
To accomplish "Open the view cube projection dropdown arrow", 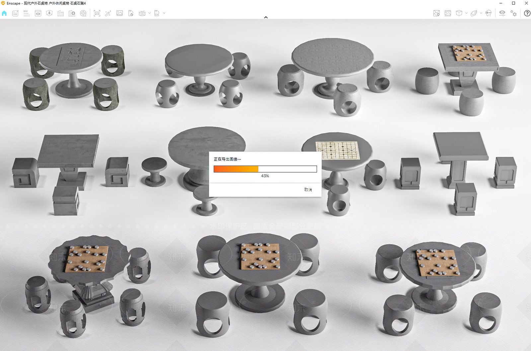I will pos(466,13).
